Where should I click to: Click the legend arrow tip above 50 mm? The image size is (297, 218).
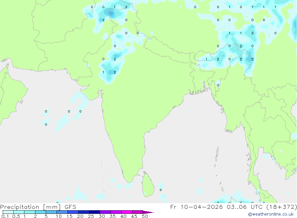[148, 212]
